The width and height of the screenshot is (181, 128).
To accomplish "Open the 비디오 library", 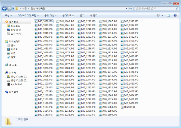I will click(14, 49).
